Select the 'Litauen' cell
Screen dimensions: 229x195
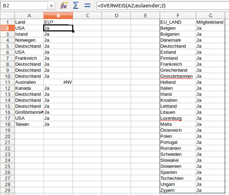point(178,112)
